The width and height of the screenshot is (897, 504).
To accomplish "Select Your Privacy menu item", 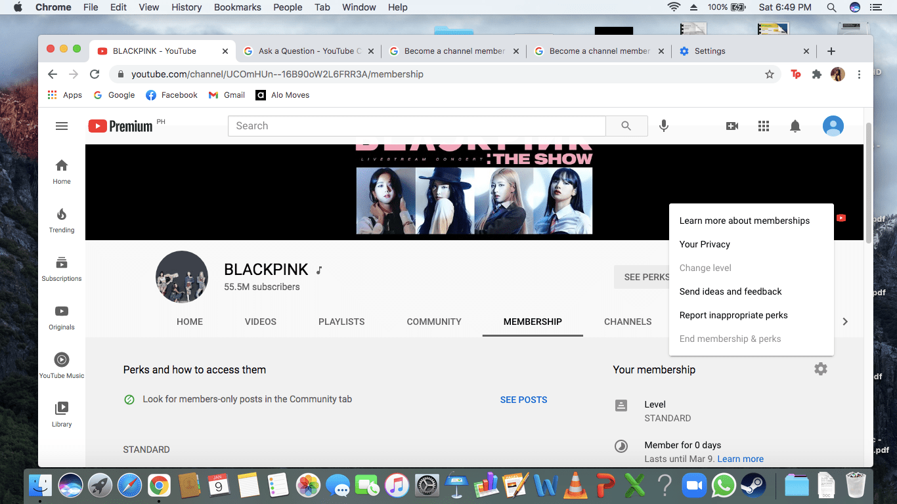I will coord(751,244).
